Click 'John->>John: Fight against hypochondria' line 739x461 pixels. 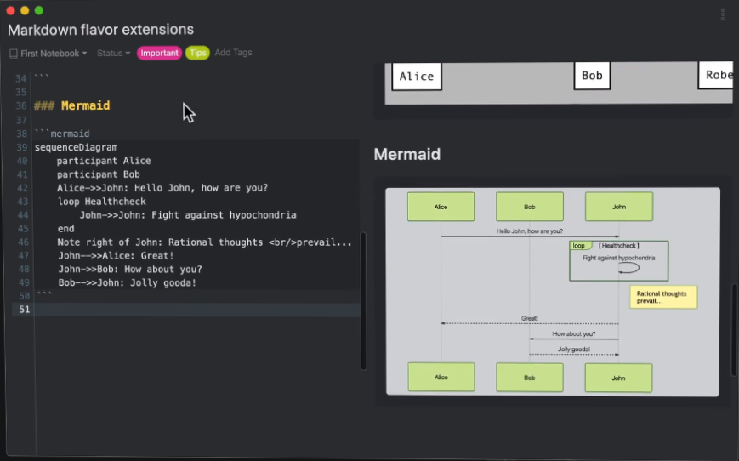[x=188, y=215]
